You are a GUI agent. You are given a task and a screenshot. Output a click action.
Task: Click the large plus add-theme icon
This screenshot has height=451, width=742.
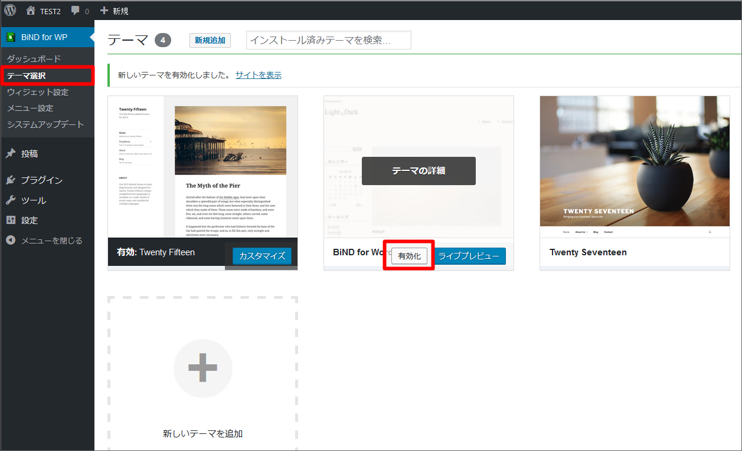pyautogui.click(x=203, y=368)
